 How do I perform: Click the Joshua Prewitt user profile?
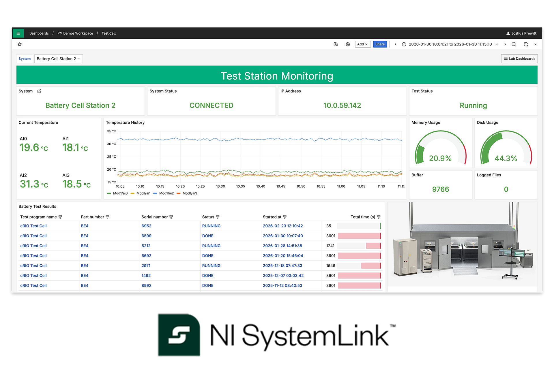(x=521, y=33)
